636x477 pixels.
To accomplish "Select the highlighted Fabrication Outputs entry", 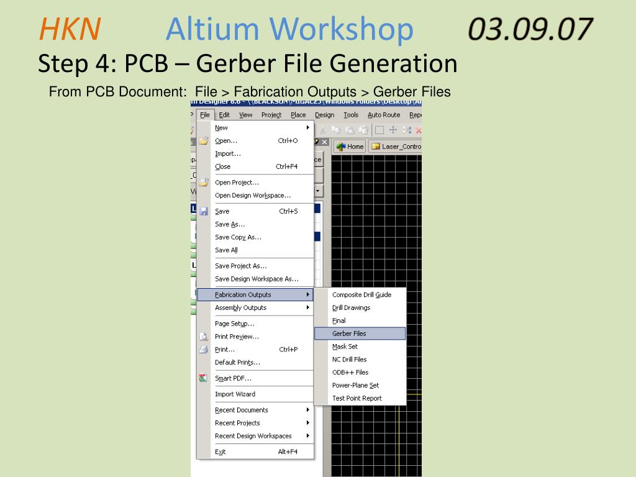I will point(255,295).
